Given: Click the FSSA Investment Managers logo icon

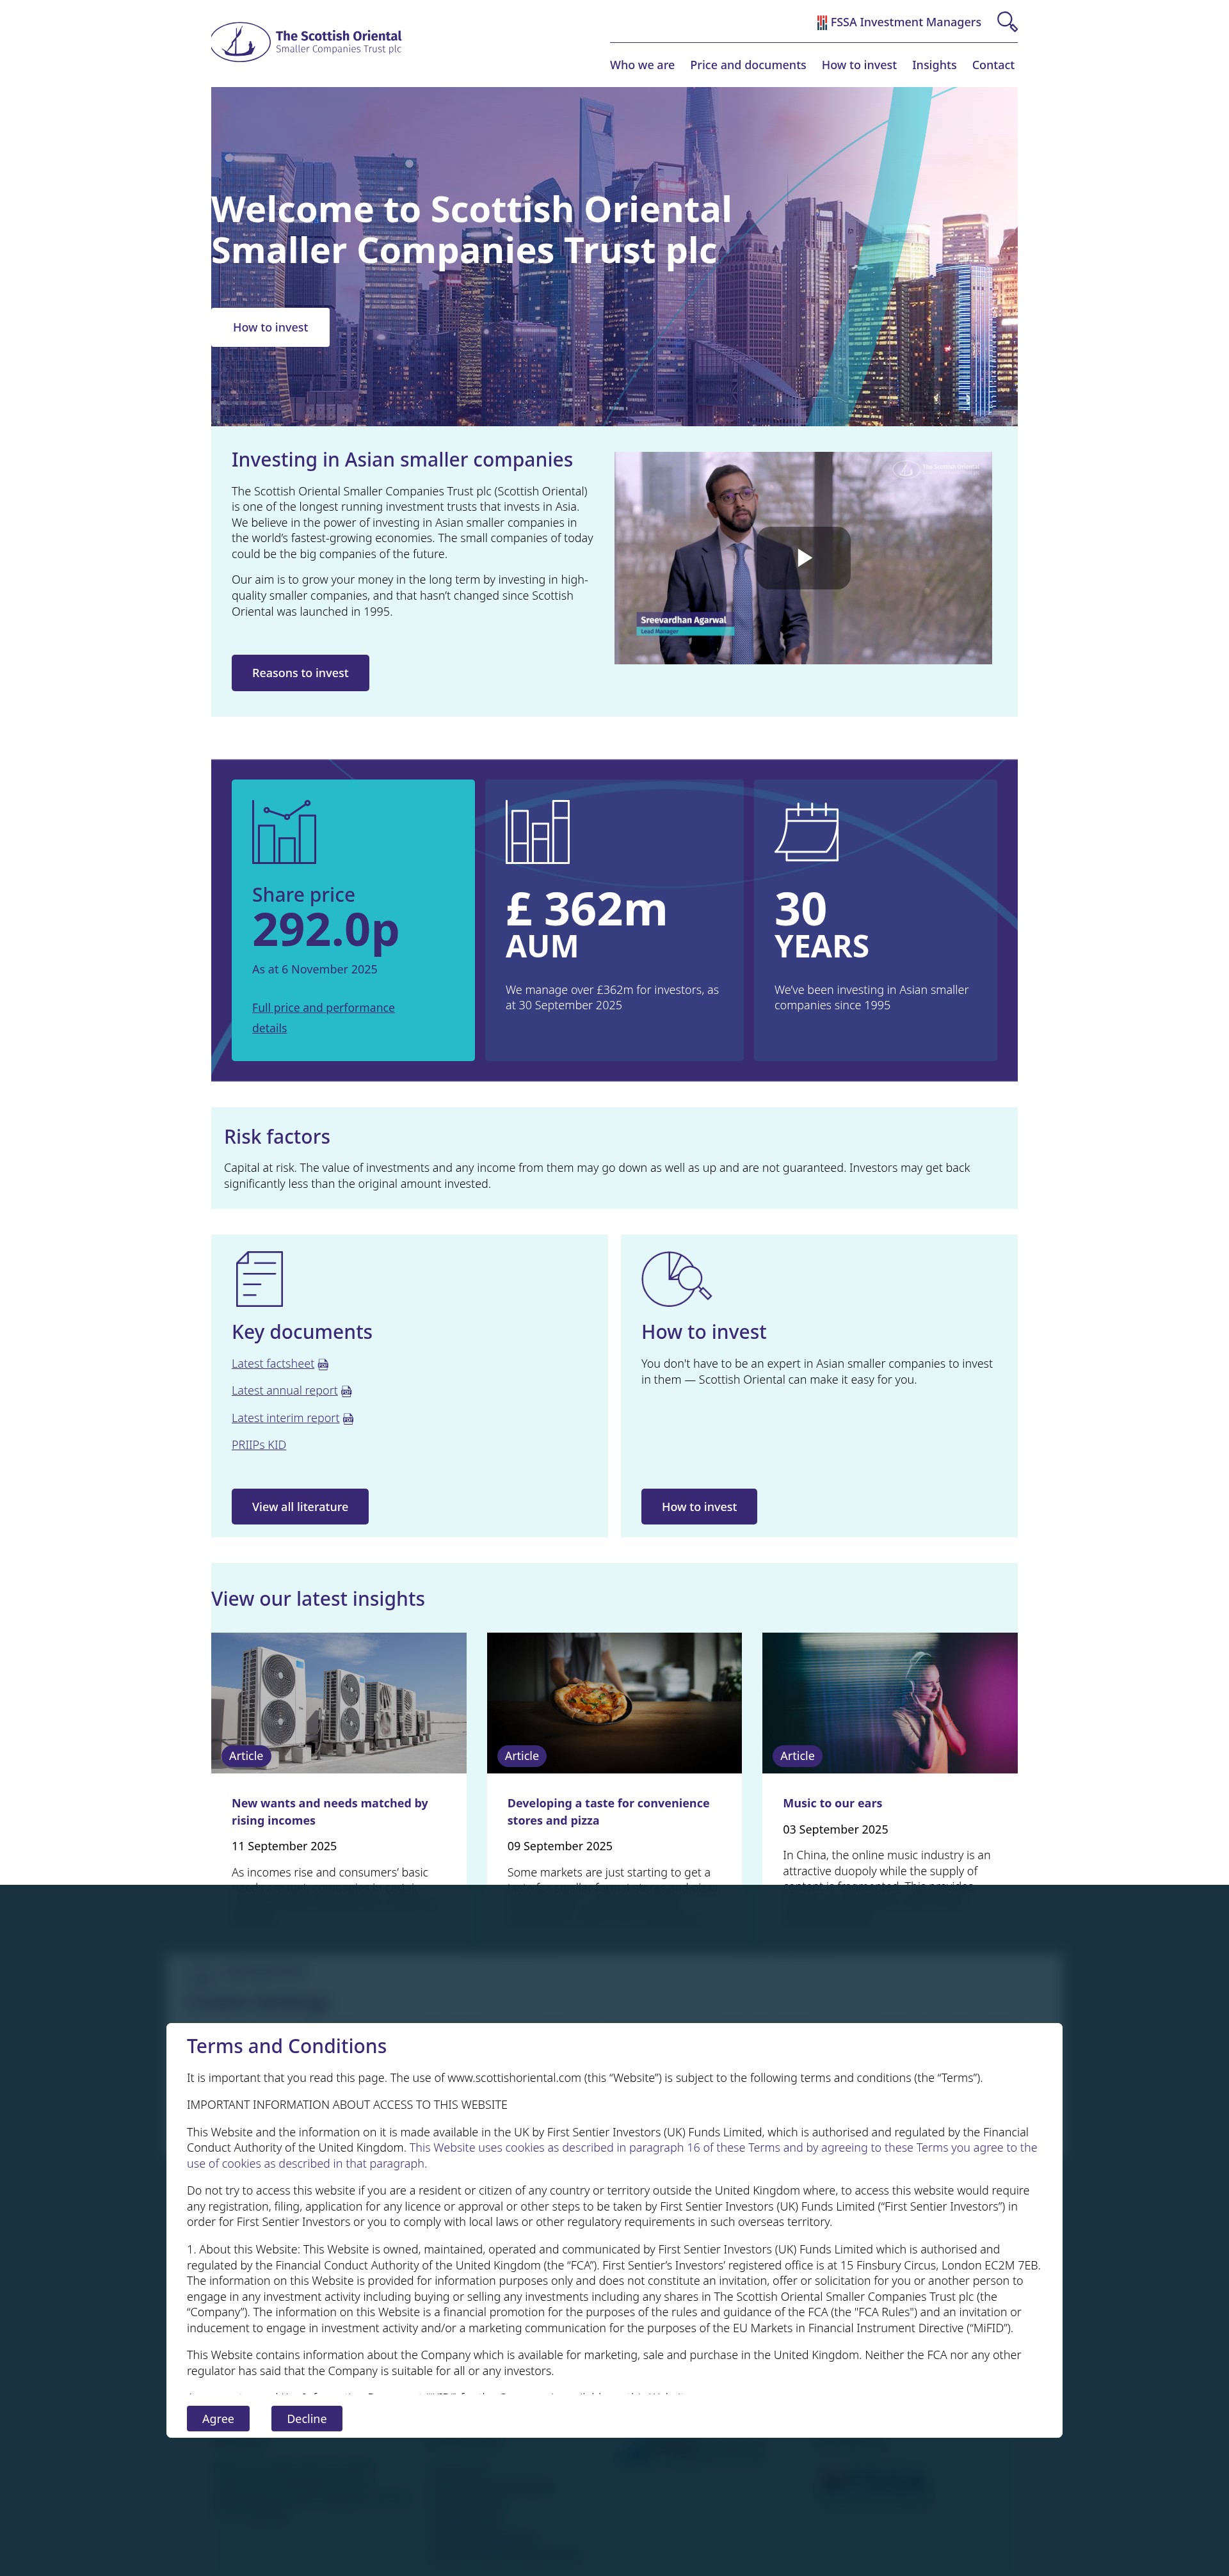Looking at the screenshot, I should (x=822, y=22).
